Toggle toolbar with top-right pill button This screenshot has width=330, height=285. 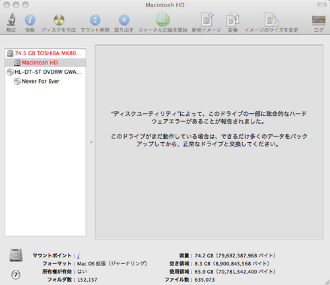pyautogui.click(x=322, y=5)
